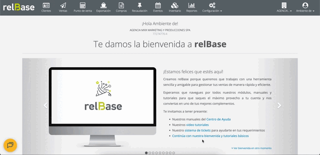Open the Recaudación pin icon
Screen dimensions: 320x155
coord(140,6)
